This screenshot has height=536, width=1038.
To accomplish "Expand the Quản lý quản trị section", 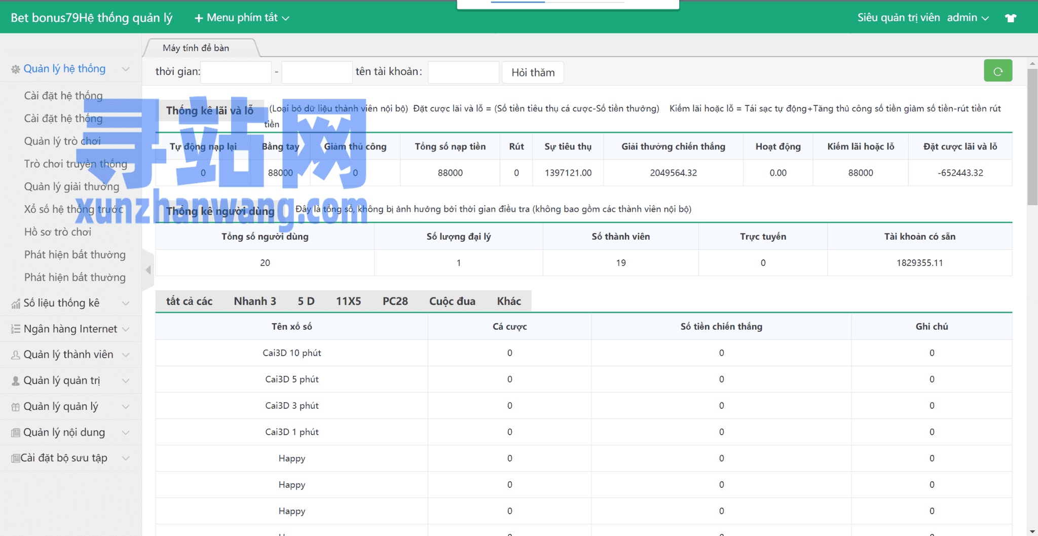I will coord(70,380).
